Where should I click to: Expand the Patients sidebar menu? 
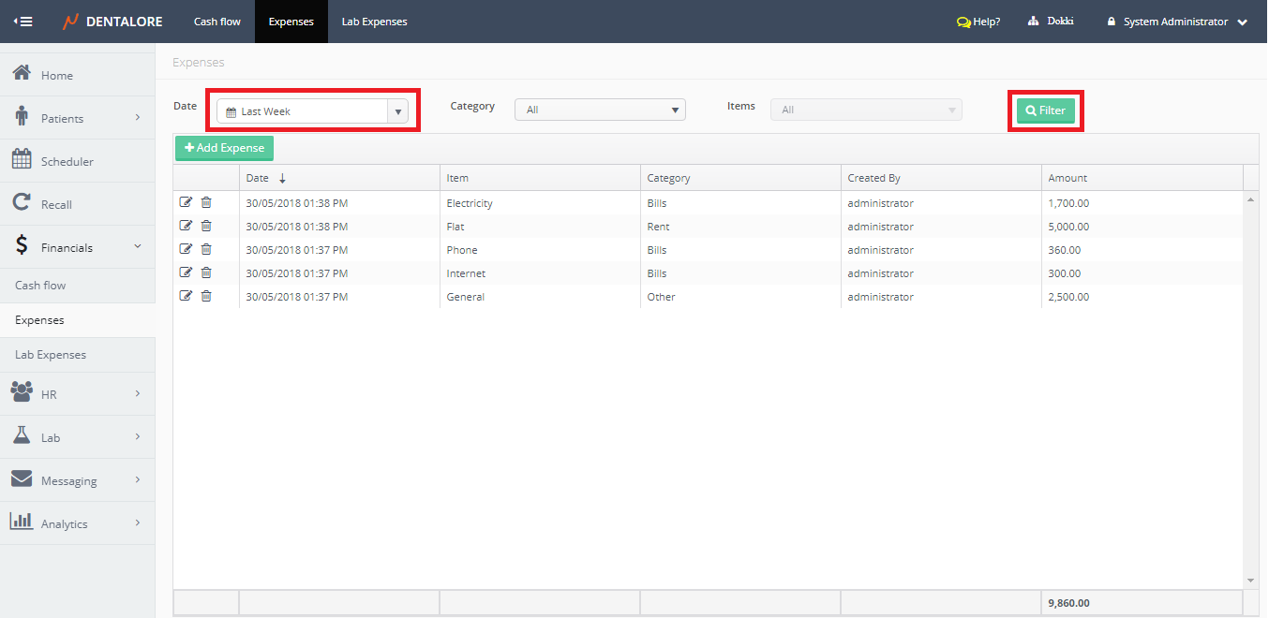click(77, 118)
